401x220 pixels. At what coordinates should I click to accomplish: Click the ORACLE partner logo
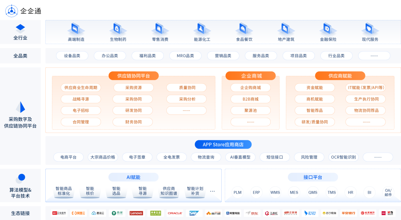click(175, 213)
